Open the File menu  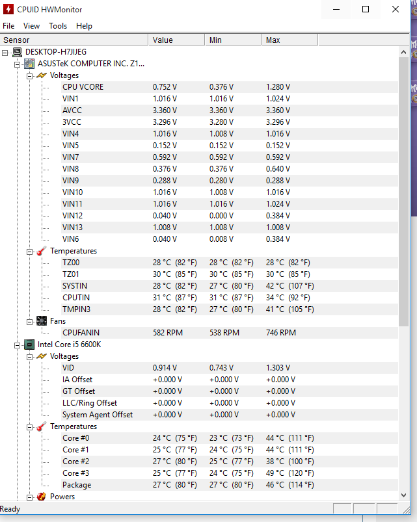click(x=8, y=26)
